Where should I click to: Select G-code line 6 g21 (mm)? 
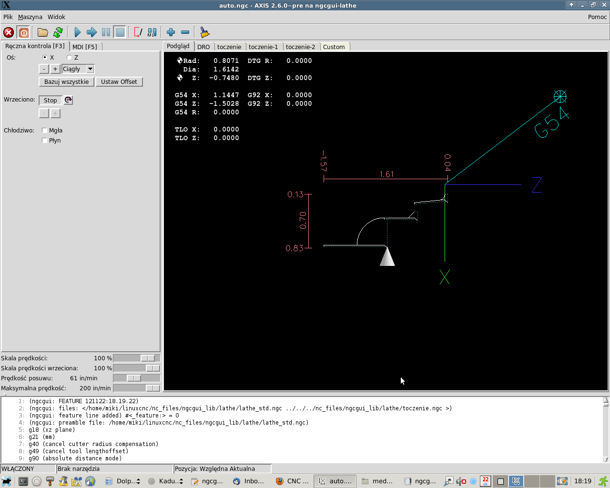tap(42, 437)
